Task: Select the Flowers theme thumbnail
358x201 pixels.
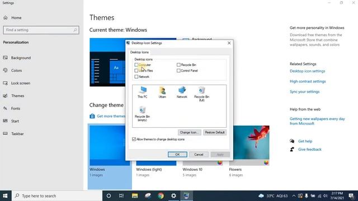Action: click(249, 145)
